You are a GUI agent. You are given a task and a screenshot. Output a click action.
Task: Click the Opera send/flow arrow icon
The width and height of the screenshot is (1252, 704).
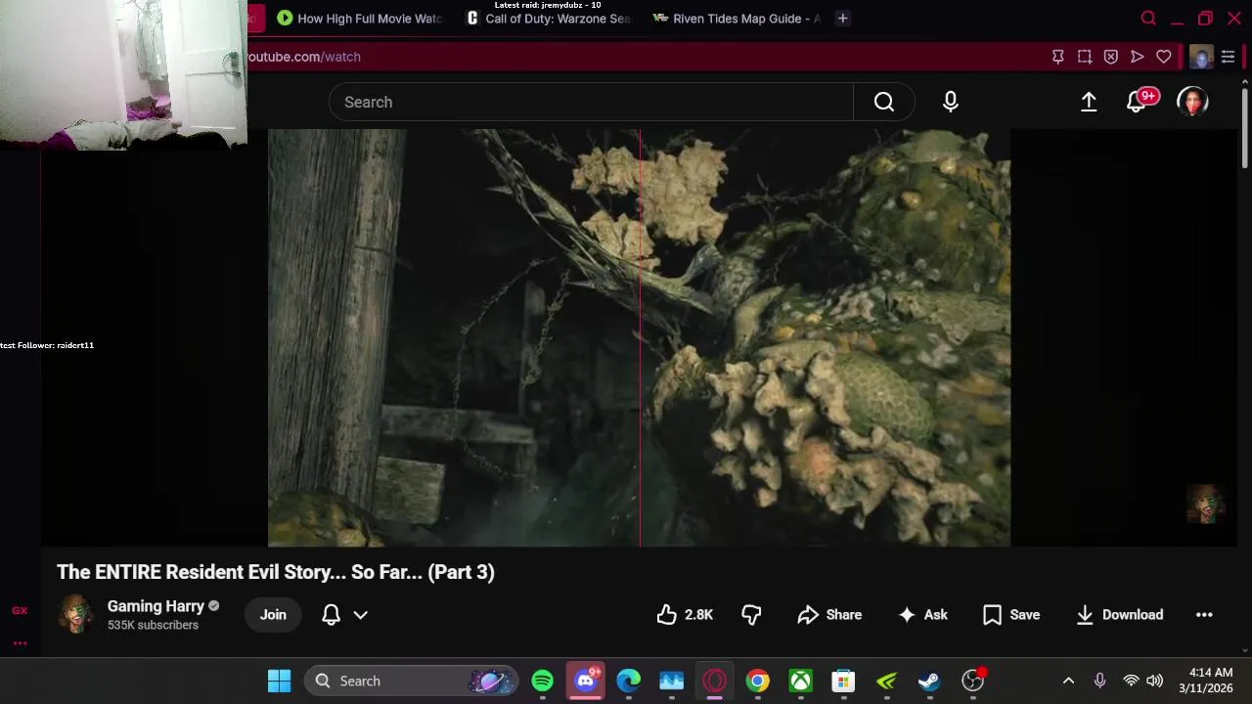pos(1138,57)
